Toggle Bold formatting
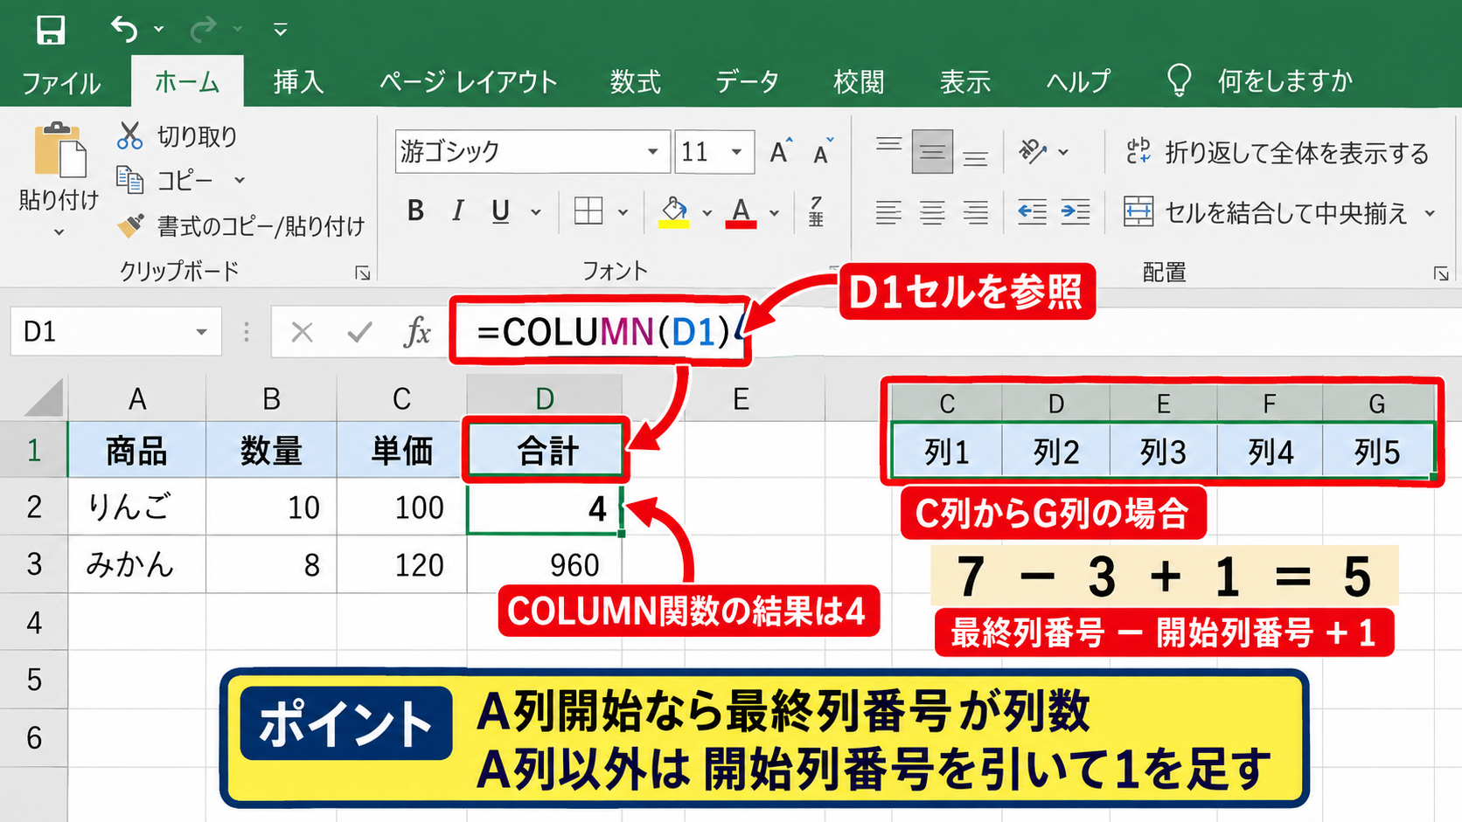 [416, 211]
